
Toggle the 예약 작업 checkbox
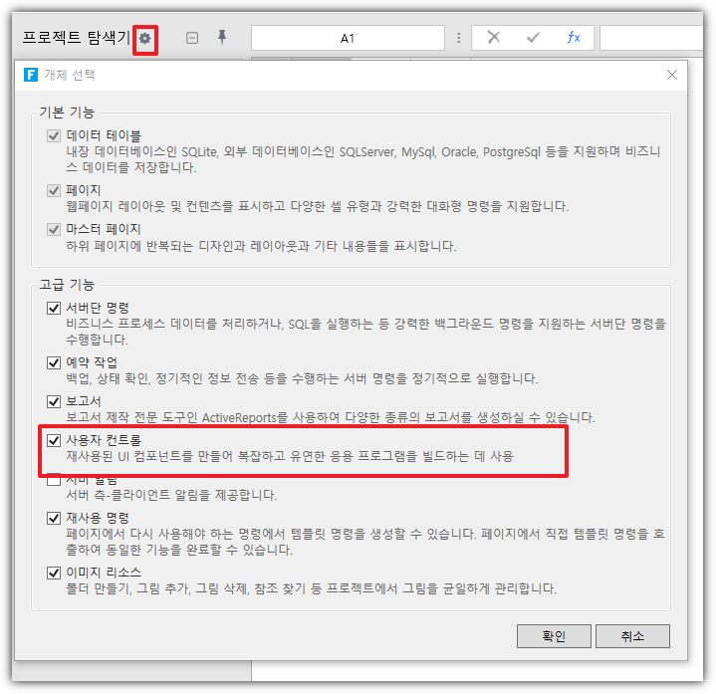click(54, 362)
